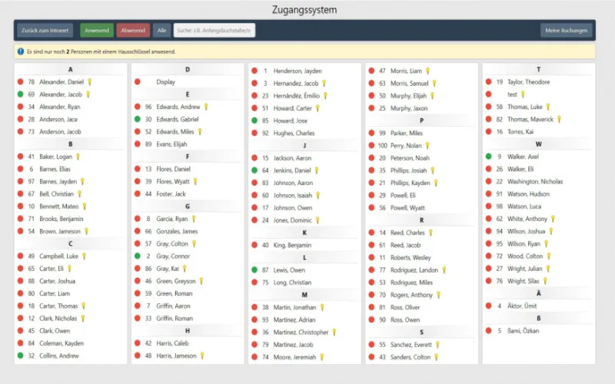Select the key icon beside Perry, Nolan
The image size is (615, 384).
coord(429,145)
